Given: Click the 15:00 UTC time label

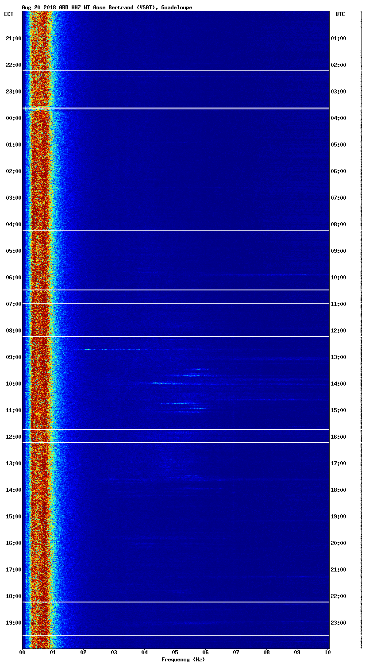Looking at the screenshot, I should [x=339, y=410].
